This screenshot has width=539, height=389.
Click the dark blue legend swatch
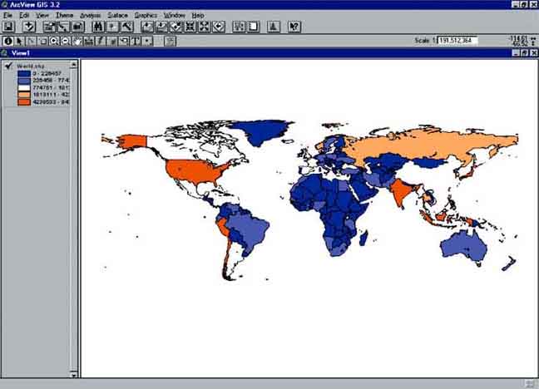[23, 72]
